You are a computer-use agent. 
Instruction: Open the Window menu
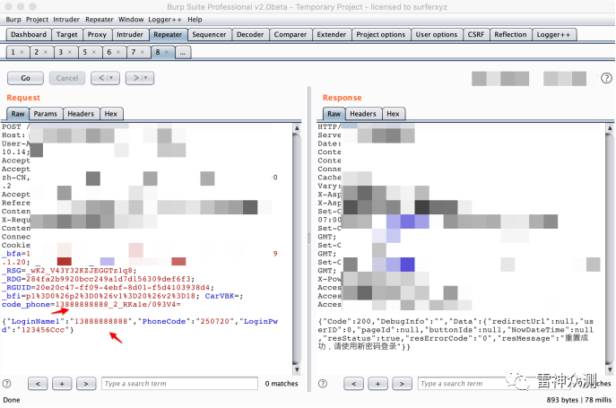131,19
